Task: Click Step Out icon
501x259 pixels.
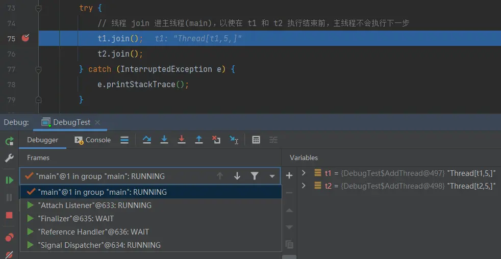Action: [199, 140]
